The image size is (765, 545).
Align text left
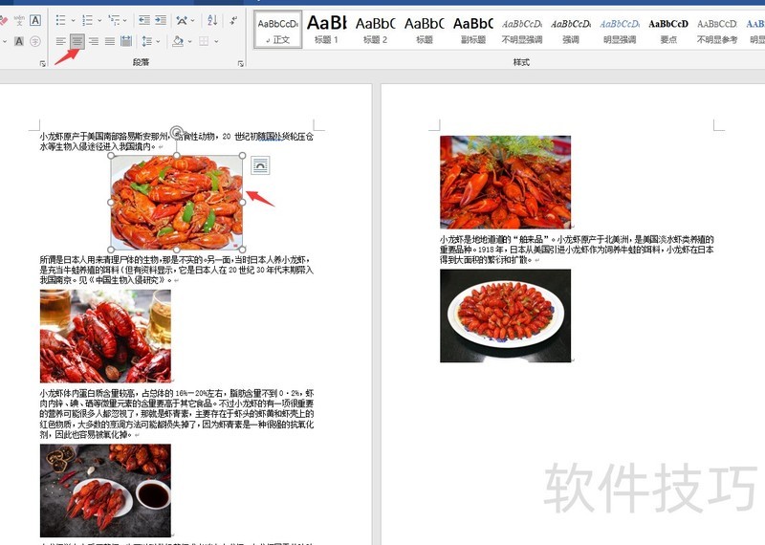pyautogui.click(x=60, y=41)
